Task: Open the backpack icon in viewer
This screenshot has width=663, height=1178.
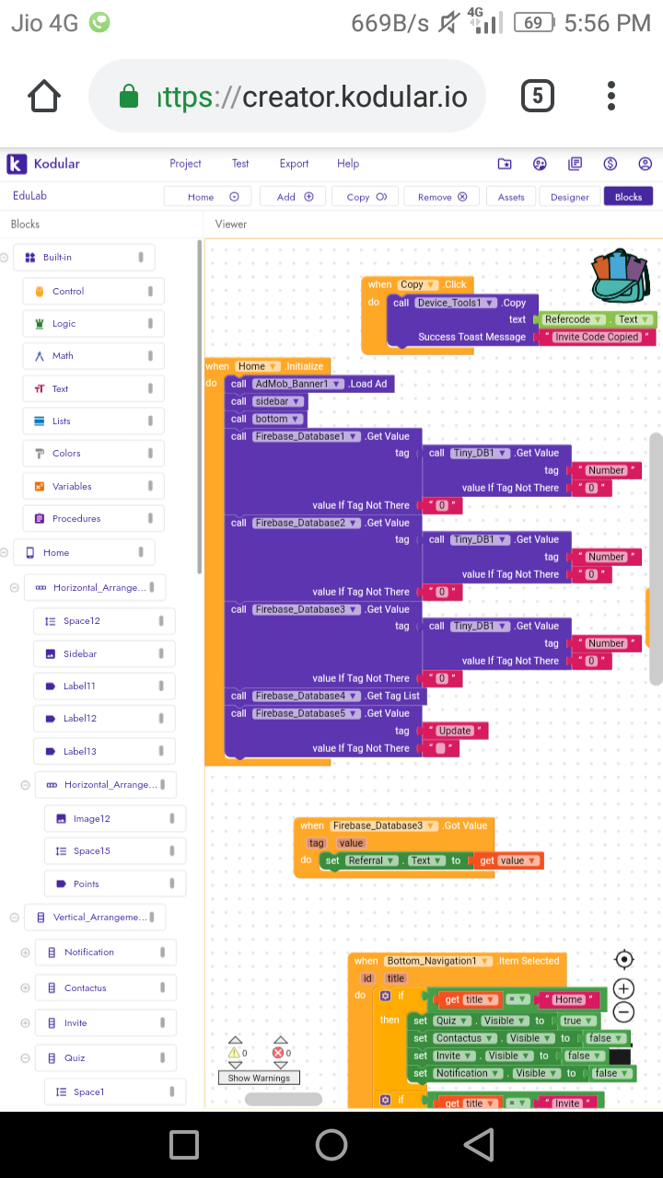Action: pyautogui.click(x=622, y=275)
